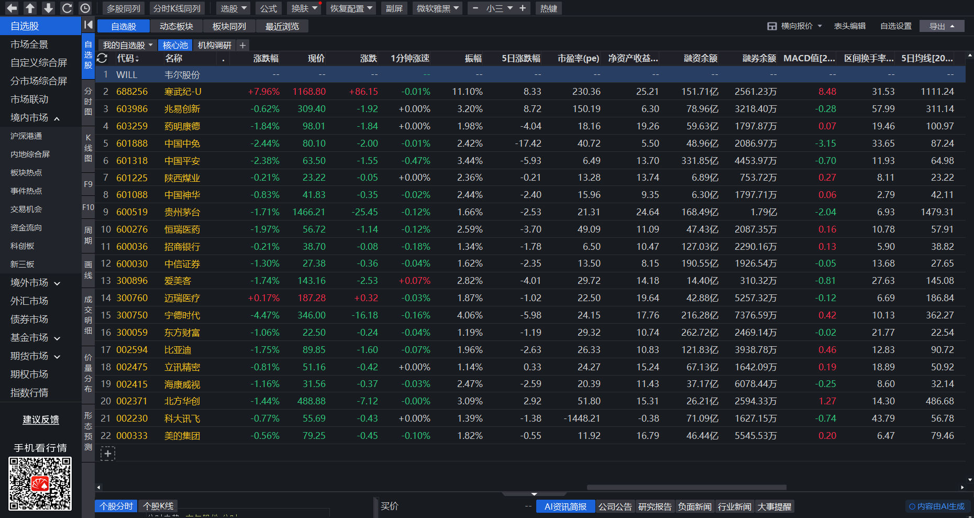Click the down arrow toolbar icon
Screen dimensions: 974x518
click(48, 8)
